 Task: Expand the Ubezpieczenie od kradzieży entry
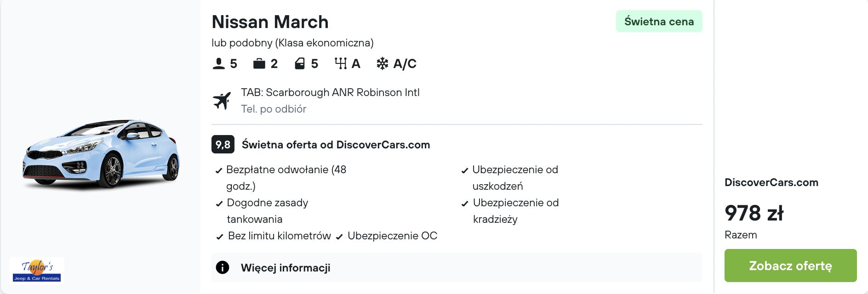click(516, 211)
